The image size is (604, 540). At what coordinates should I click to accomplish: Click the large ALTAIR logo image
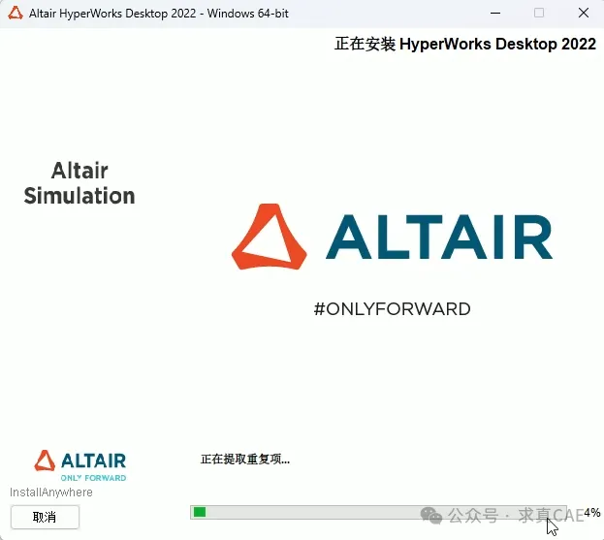tap(392, 237)
